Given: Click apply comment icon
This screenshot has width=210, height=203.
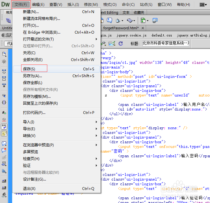Looking at the screenshot, I should [4, 144].
